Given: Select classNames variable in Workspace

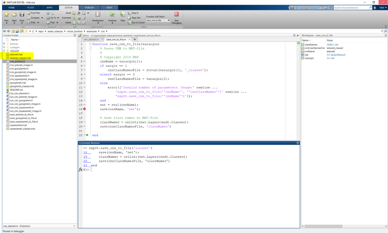Looking at the screenshot, I should point(311,45).
